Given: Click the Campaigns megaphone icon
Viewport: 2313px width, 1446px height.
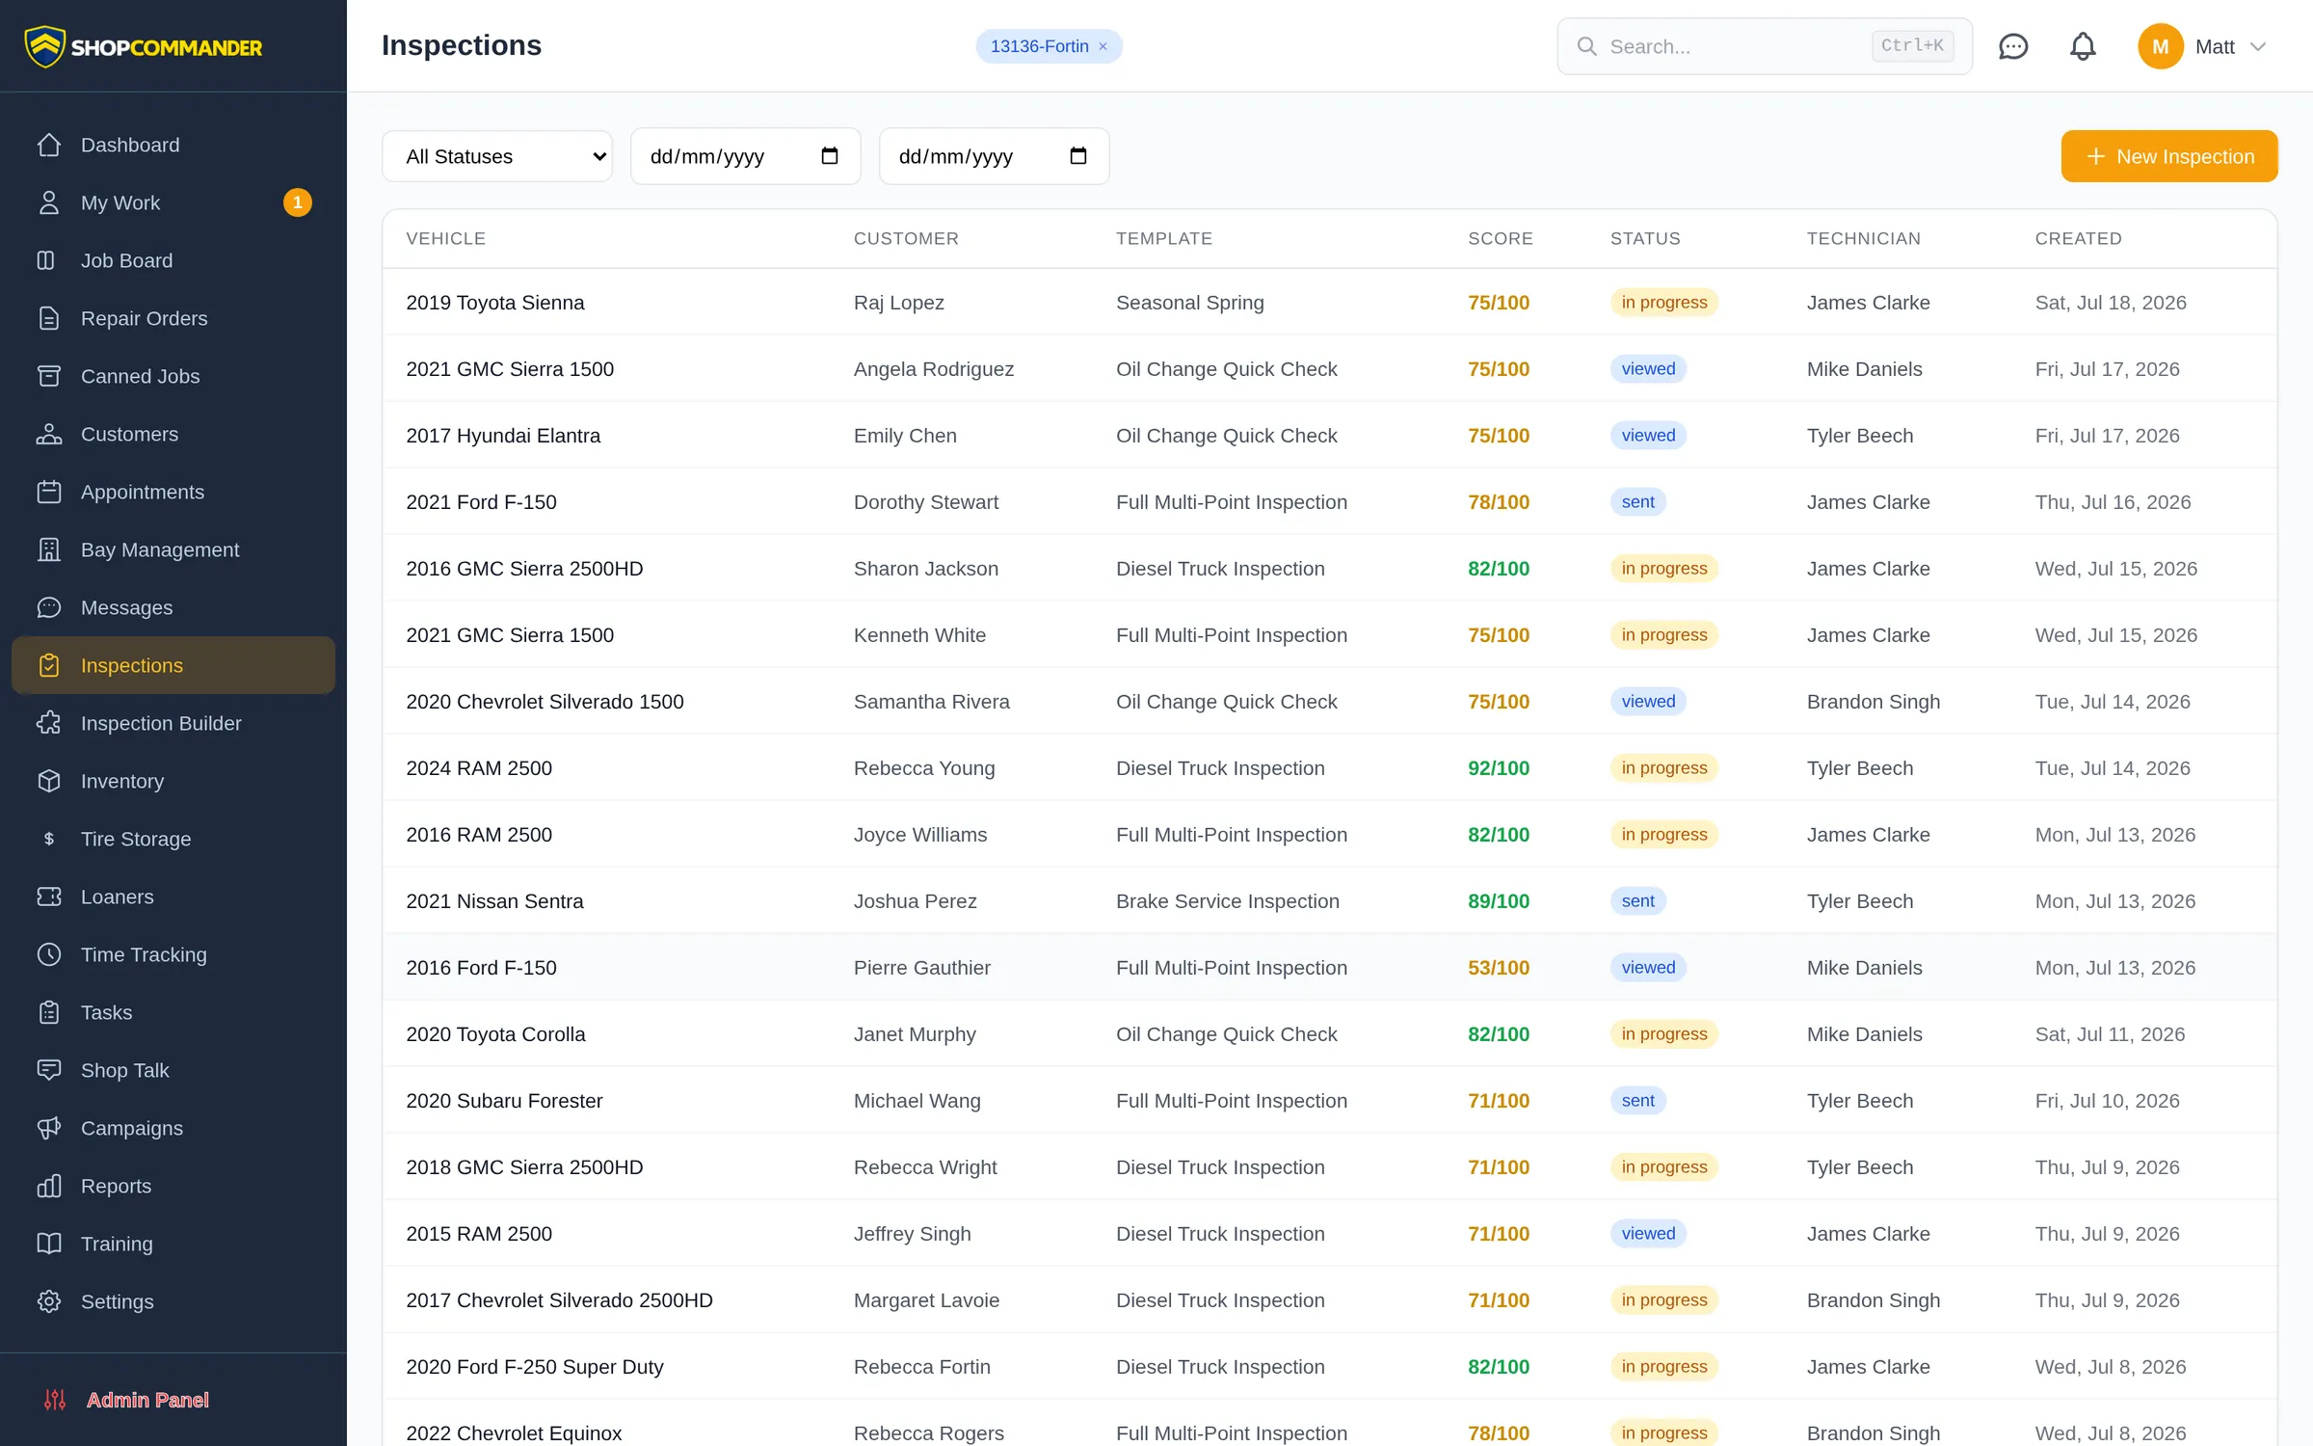Looking at the screenshot, I should pos(49,1128).
